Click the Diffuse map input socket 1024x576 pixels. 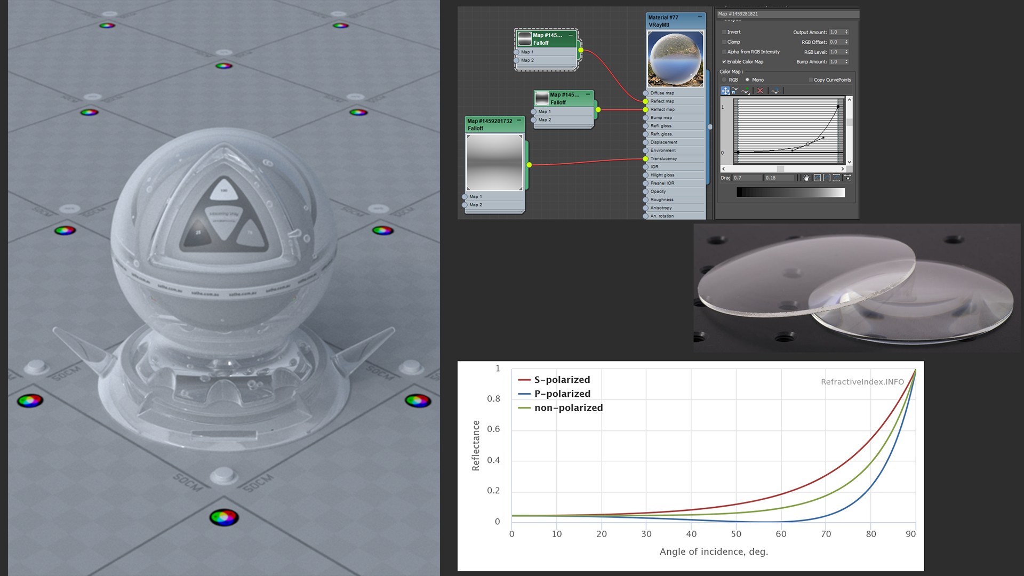click(x=645, y=93)
